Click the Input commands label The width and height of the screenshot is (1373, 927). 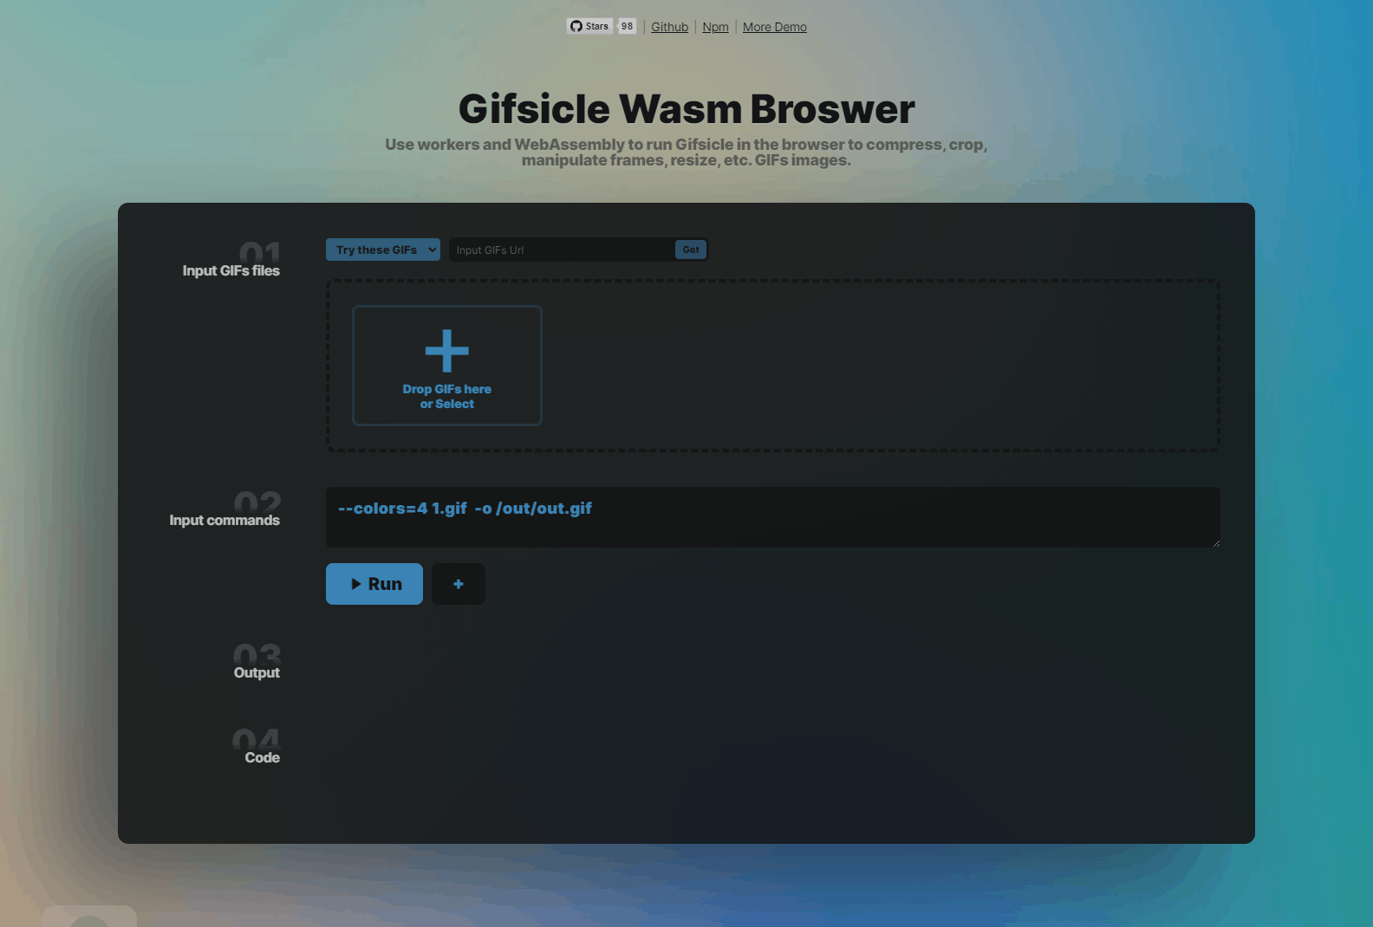224,520
